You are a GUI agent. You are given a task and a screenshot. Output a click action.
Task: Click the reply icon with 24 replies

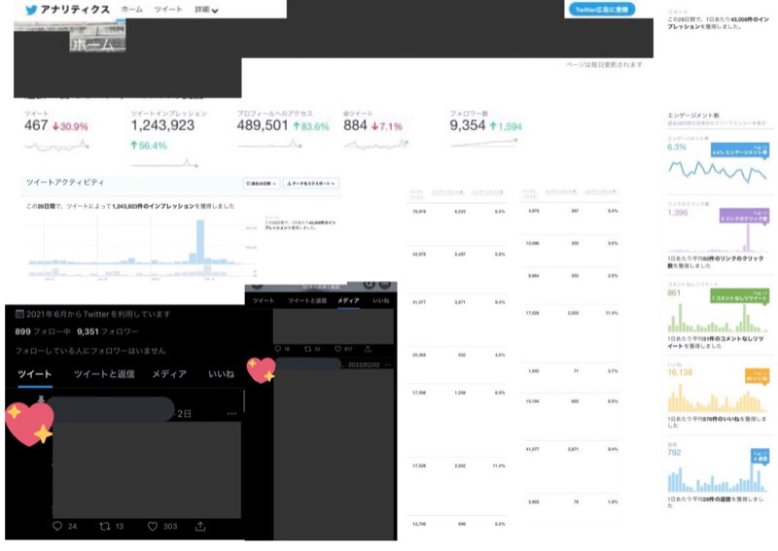coord(57,526)
